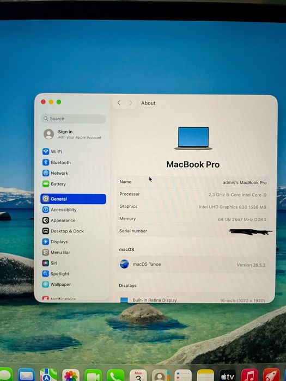Zoom the settings window with green button

pyautogui.click(x=59, y=102)
